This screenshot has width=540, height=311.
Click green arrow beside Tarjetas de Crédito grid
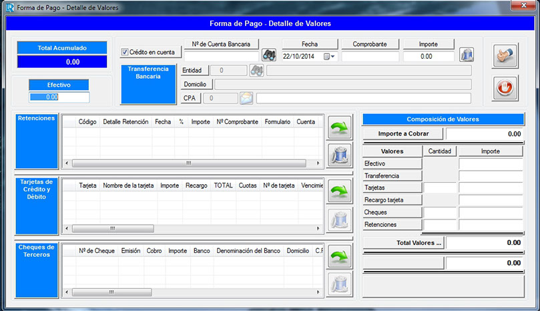coord(340,191)
